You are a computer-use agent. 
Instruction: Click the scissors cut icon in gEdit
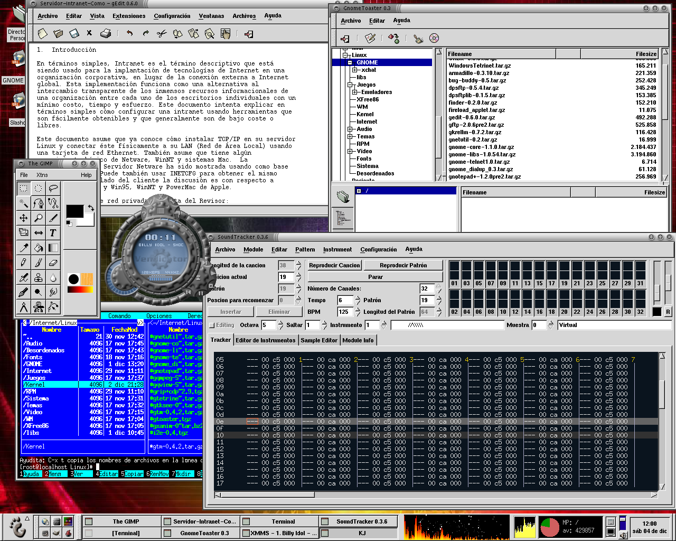162,33
